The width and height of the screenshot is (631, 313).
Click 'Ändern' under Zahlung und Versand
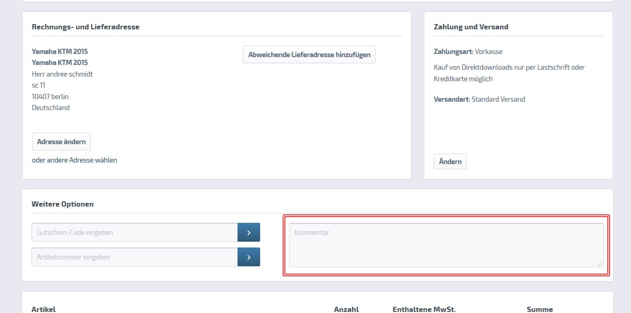pyautogui.click(x=450, y=161)
